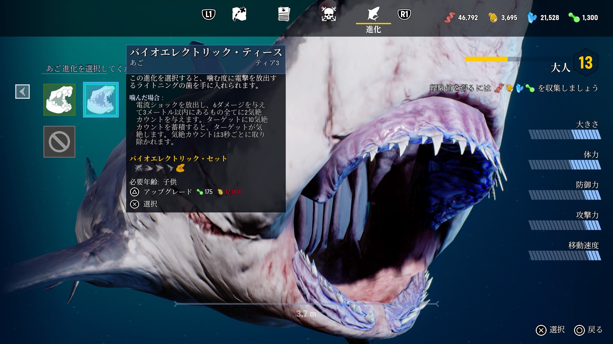Choose the empty no-evolution slot
The width and height of the screenshot is (613, 344).
tap(59, 142)
